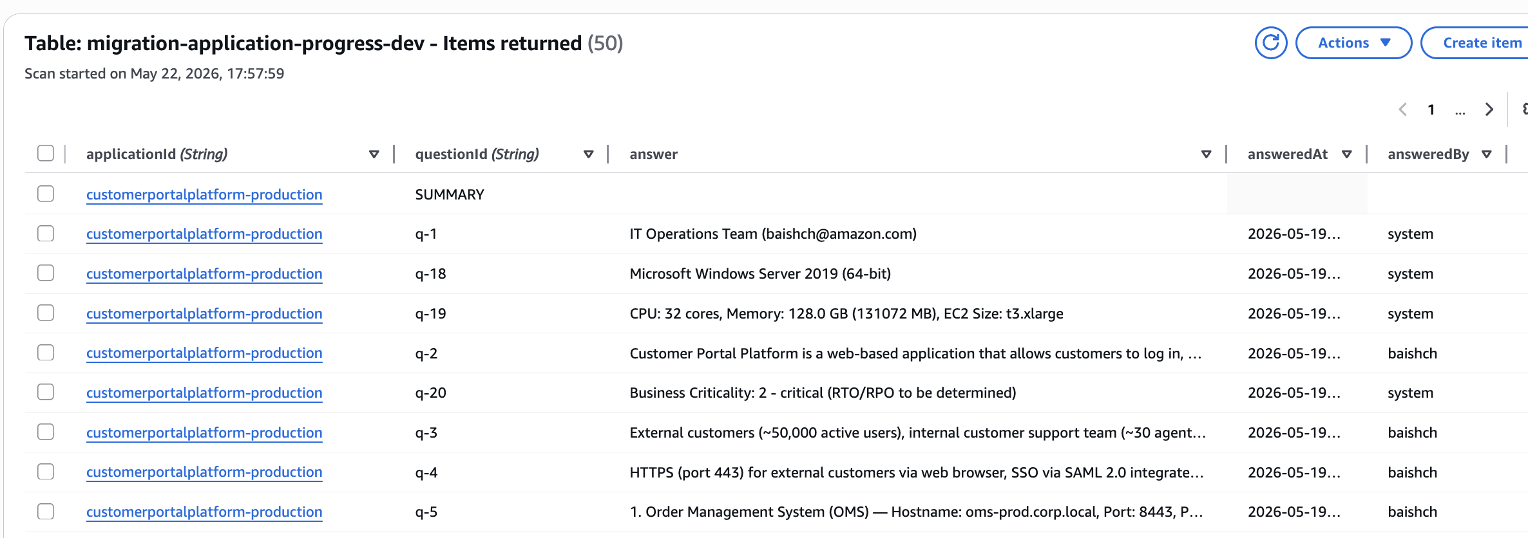Screen dimensions: 1528x538
Task: Open customerportalplatform-production link in SUMMARY row
Action: click(x=204, y=194)
